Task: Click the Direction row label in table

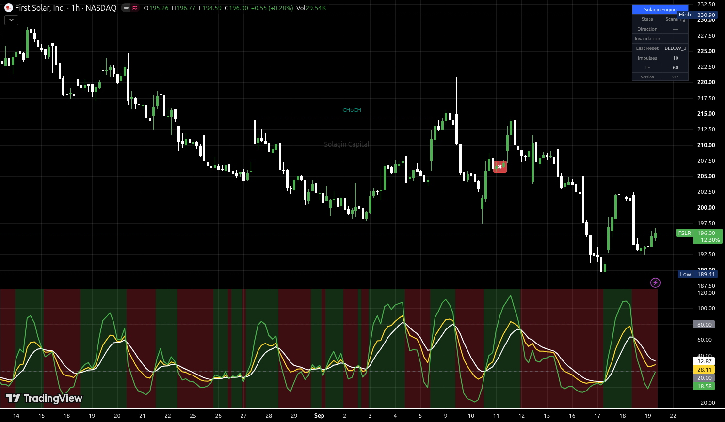Action: tap(647, 29)
